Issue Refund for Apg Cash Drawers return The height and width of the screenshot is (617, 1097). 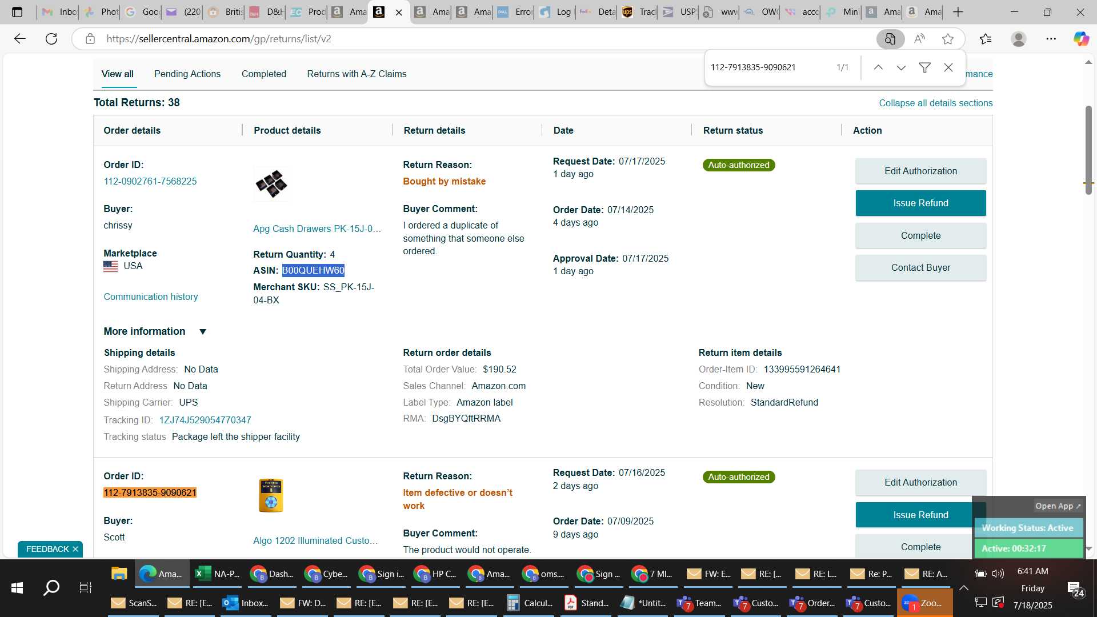920,203
